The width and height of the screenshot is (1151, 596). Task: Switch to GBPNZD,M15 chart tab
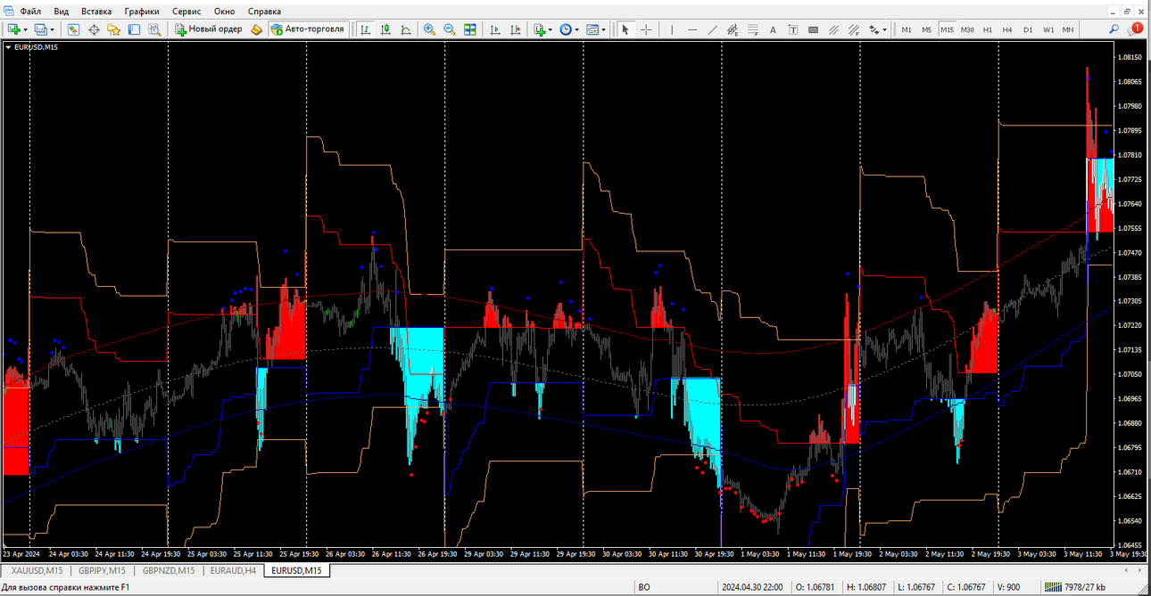tap(168, 570)
